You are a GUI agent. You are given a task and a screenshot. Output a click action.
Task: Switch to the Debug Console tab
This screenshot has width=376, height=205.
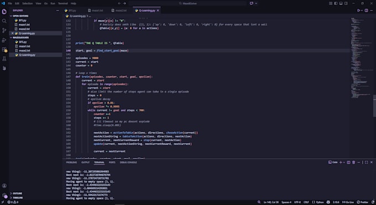click(128, 162)
